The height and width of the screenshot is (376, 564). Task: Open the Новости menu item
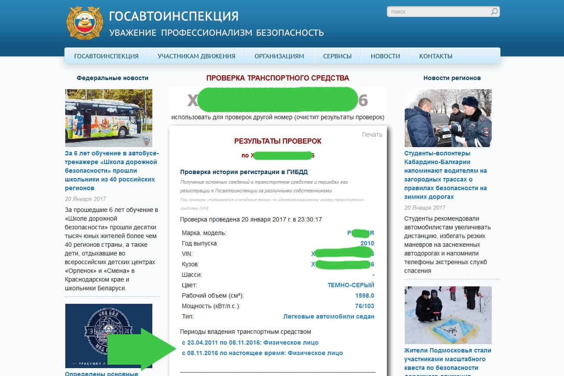pyautogui.click(x=385, y=56)
